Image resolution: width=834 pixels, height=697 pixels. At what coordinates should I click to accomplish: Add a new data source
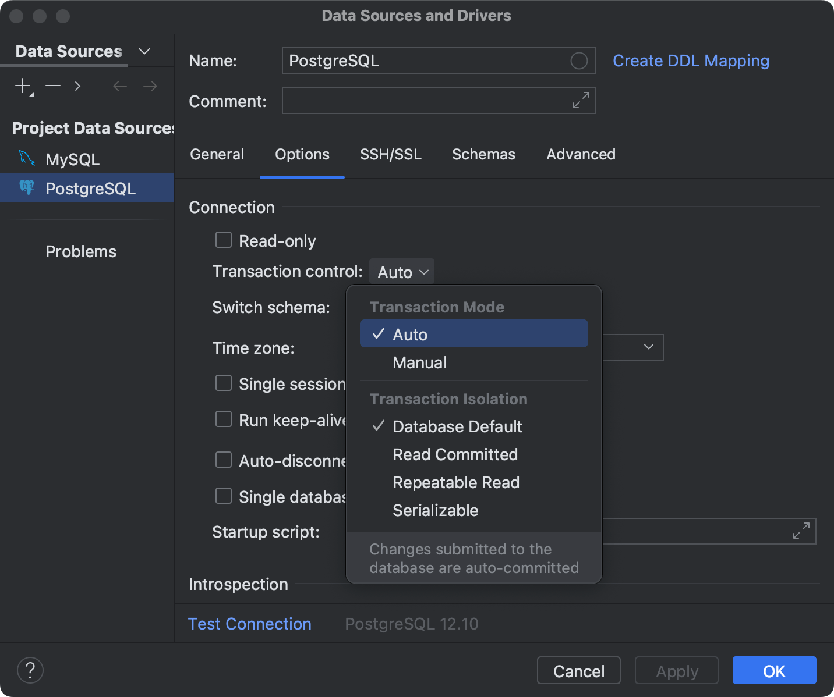point(22,86)
